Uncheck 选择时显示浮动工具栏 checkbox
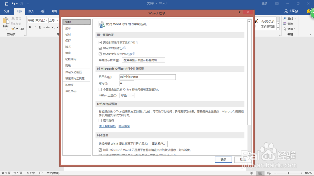The width and height of the screenshot is (314, 176). (100, 43)
